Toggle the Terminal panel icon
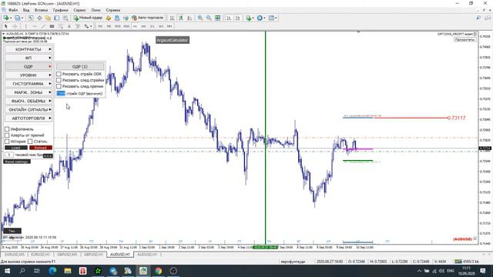 click(x=57, y=18)
